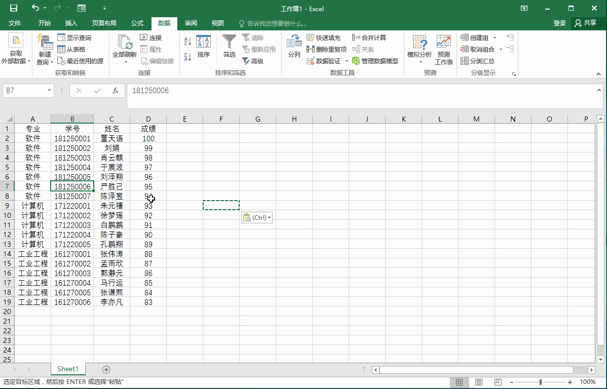This screenshot has width=607, height=389.
Task: Launch Text to Columns (分列)
Action: click(294, 47)
